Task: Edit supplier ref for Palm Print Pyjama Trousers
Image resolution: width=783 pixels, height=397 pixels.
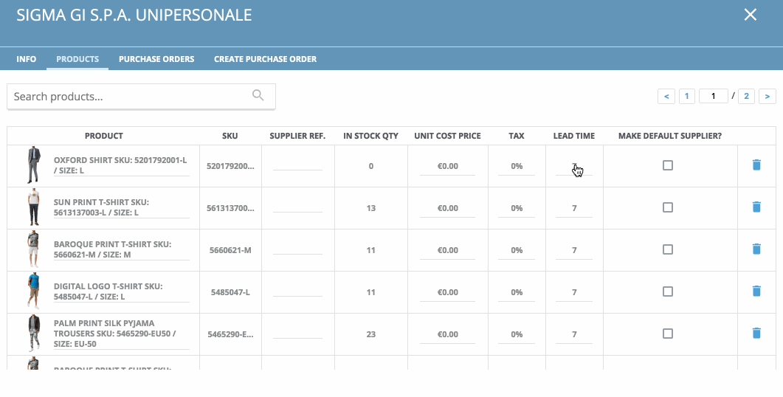Action: [x=297, y=334]
